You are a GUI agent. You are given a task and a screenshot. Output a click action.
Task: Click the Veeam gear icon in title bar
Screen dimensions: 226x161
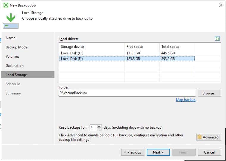6,5
